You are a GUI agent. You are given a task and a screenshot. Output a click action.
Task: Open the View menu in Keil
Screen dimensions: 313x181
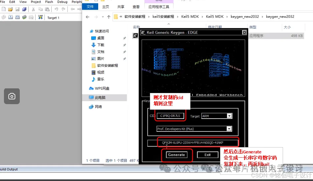(x=23, y=2)
